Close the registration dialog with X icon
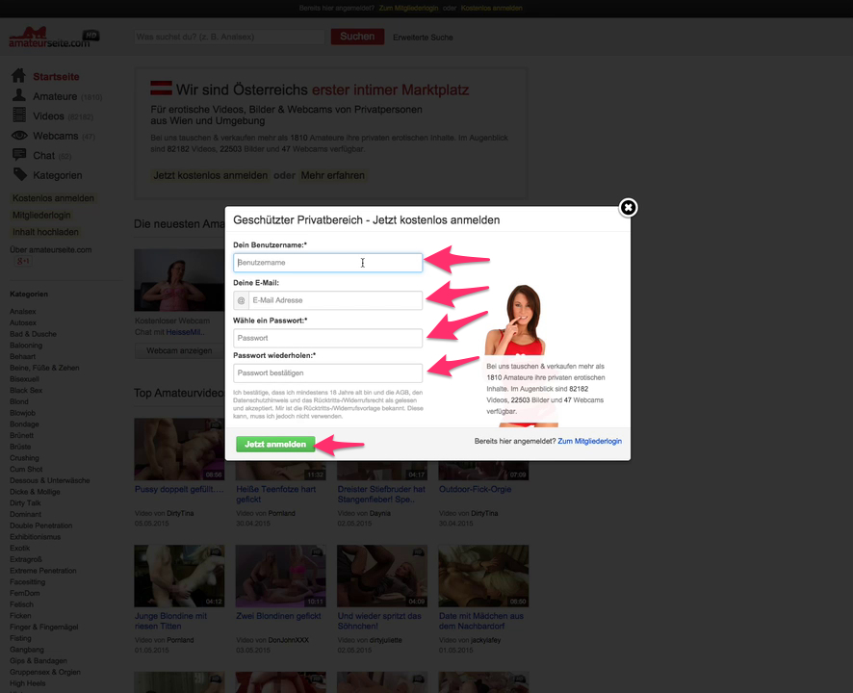The image size is (853, 693). (x=628, y=207)
